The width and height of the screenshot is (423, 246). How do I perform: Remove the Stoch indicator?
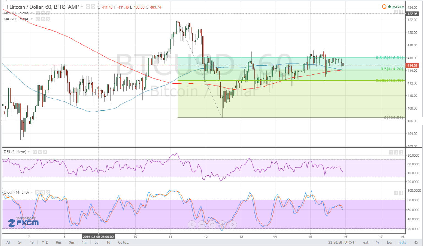coord(48,192)
